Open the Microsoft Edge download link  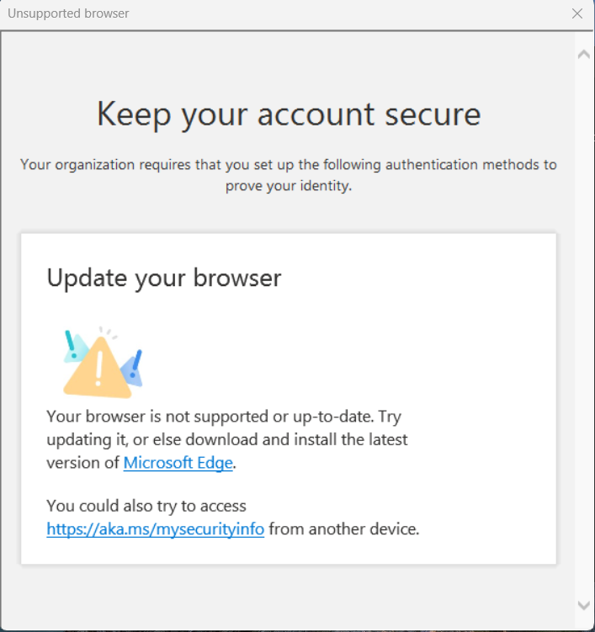pos(178,463)
